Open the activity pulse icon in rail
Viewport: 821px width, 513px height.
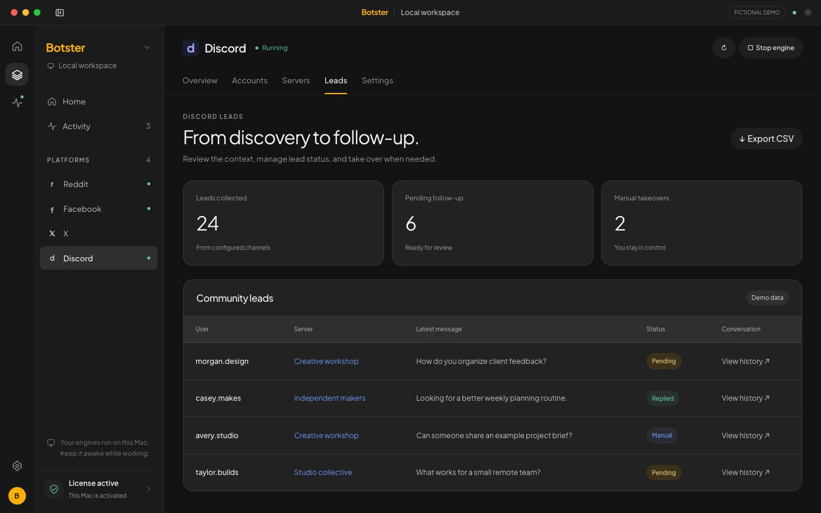(x=17, y=103)
